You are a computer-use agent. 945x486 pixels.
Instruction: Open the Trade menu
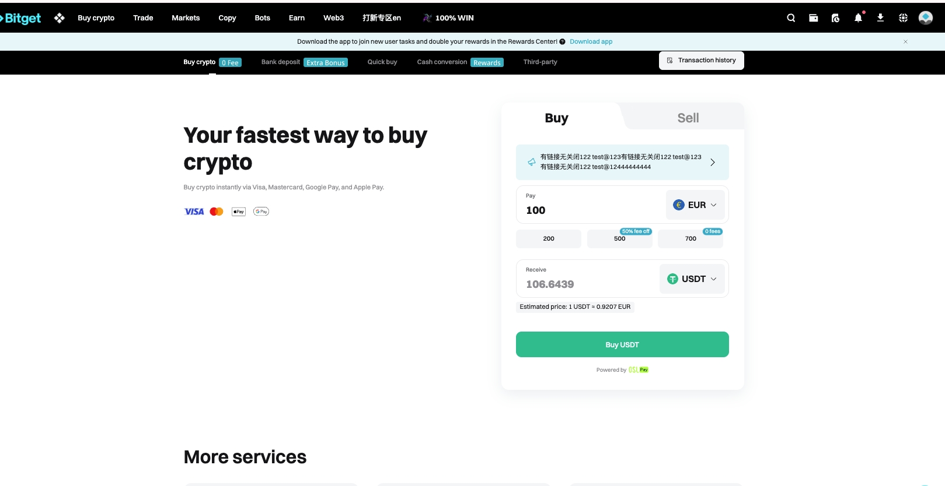143,18
